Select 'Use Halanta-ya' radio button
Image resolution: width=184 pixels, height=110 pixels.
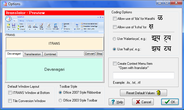coord(114,39)
